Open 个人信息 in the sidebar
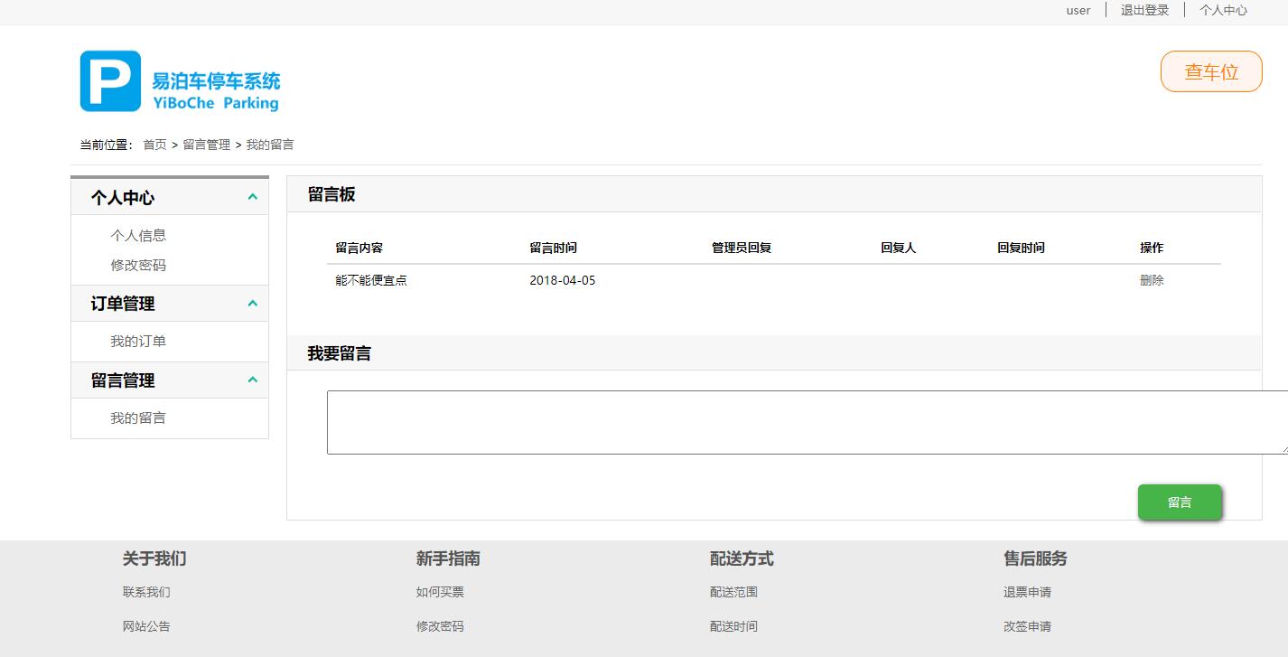The height and width of the screenshot is (657, 1288). tap(138, 235)
